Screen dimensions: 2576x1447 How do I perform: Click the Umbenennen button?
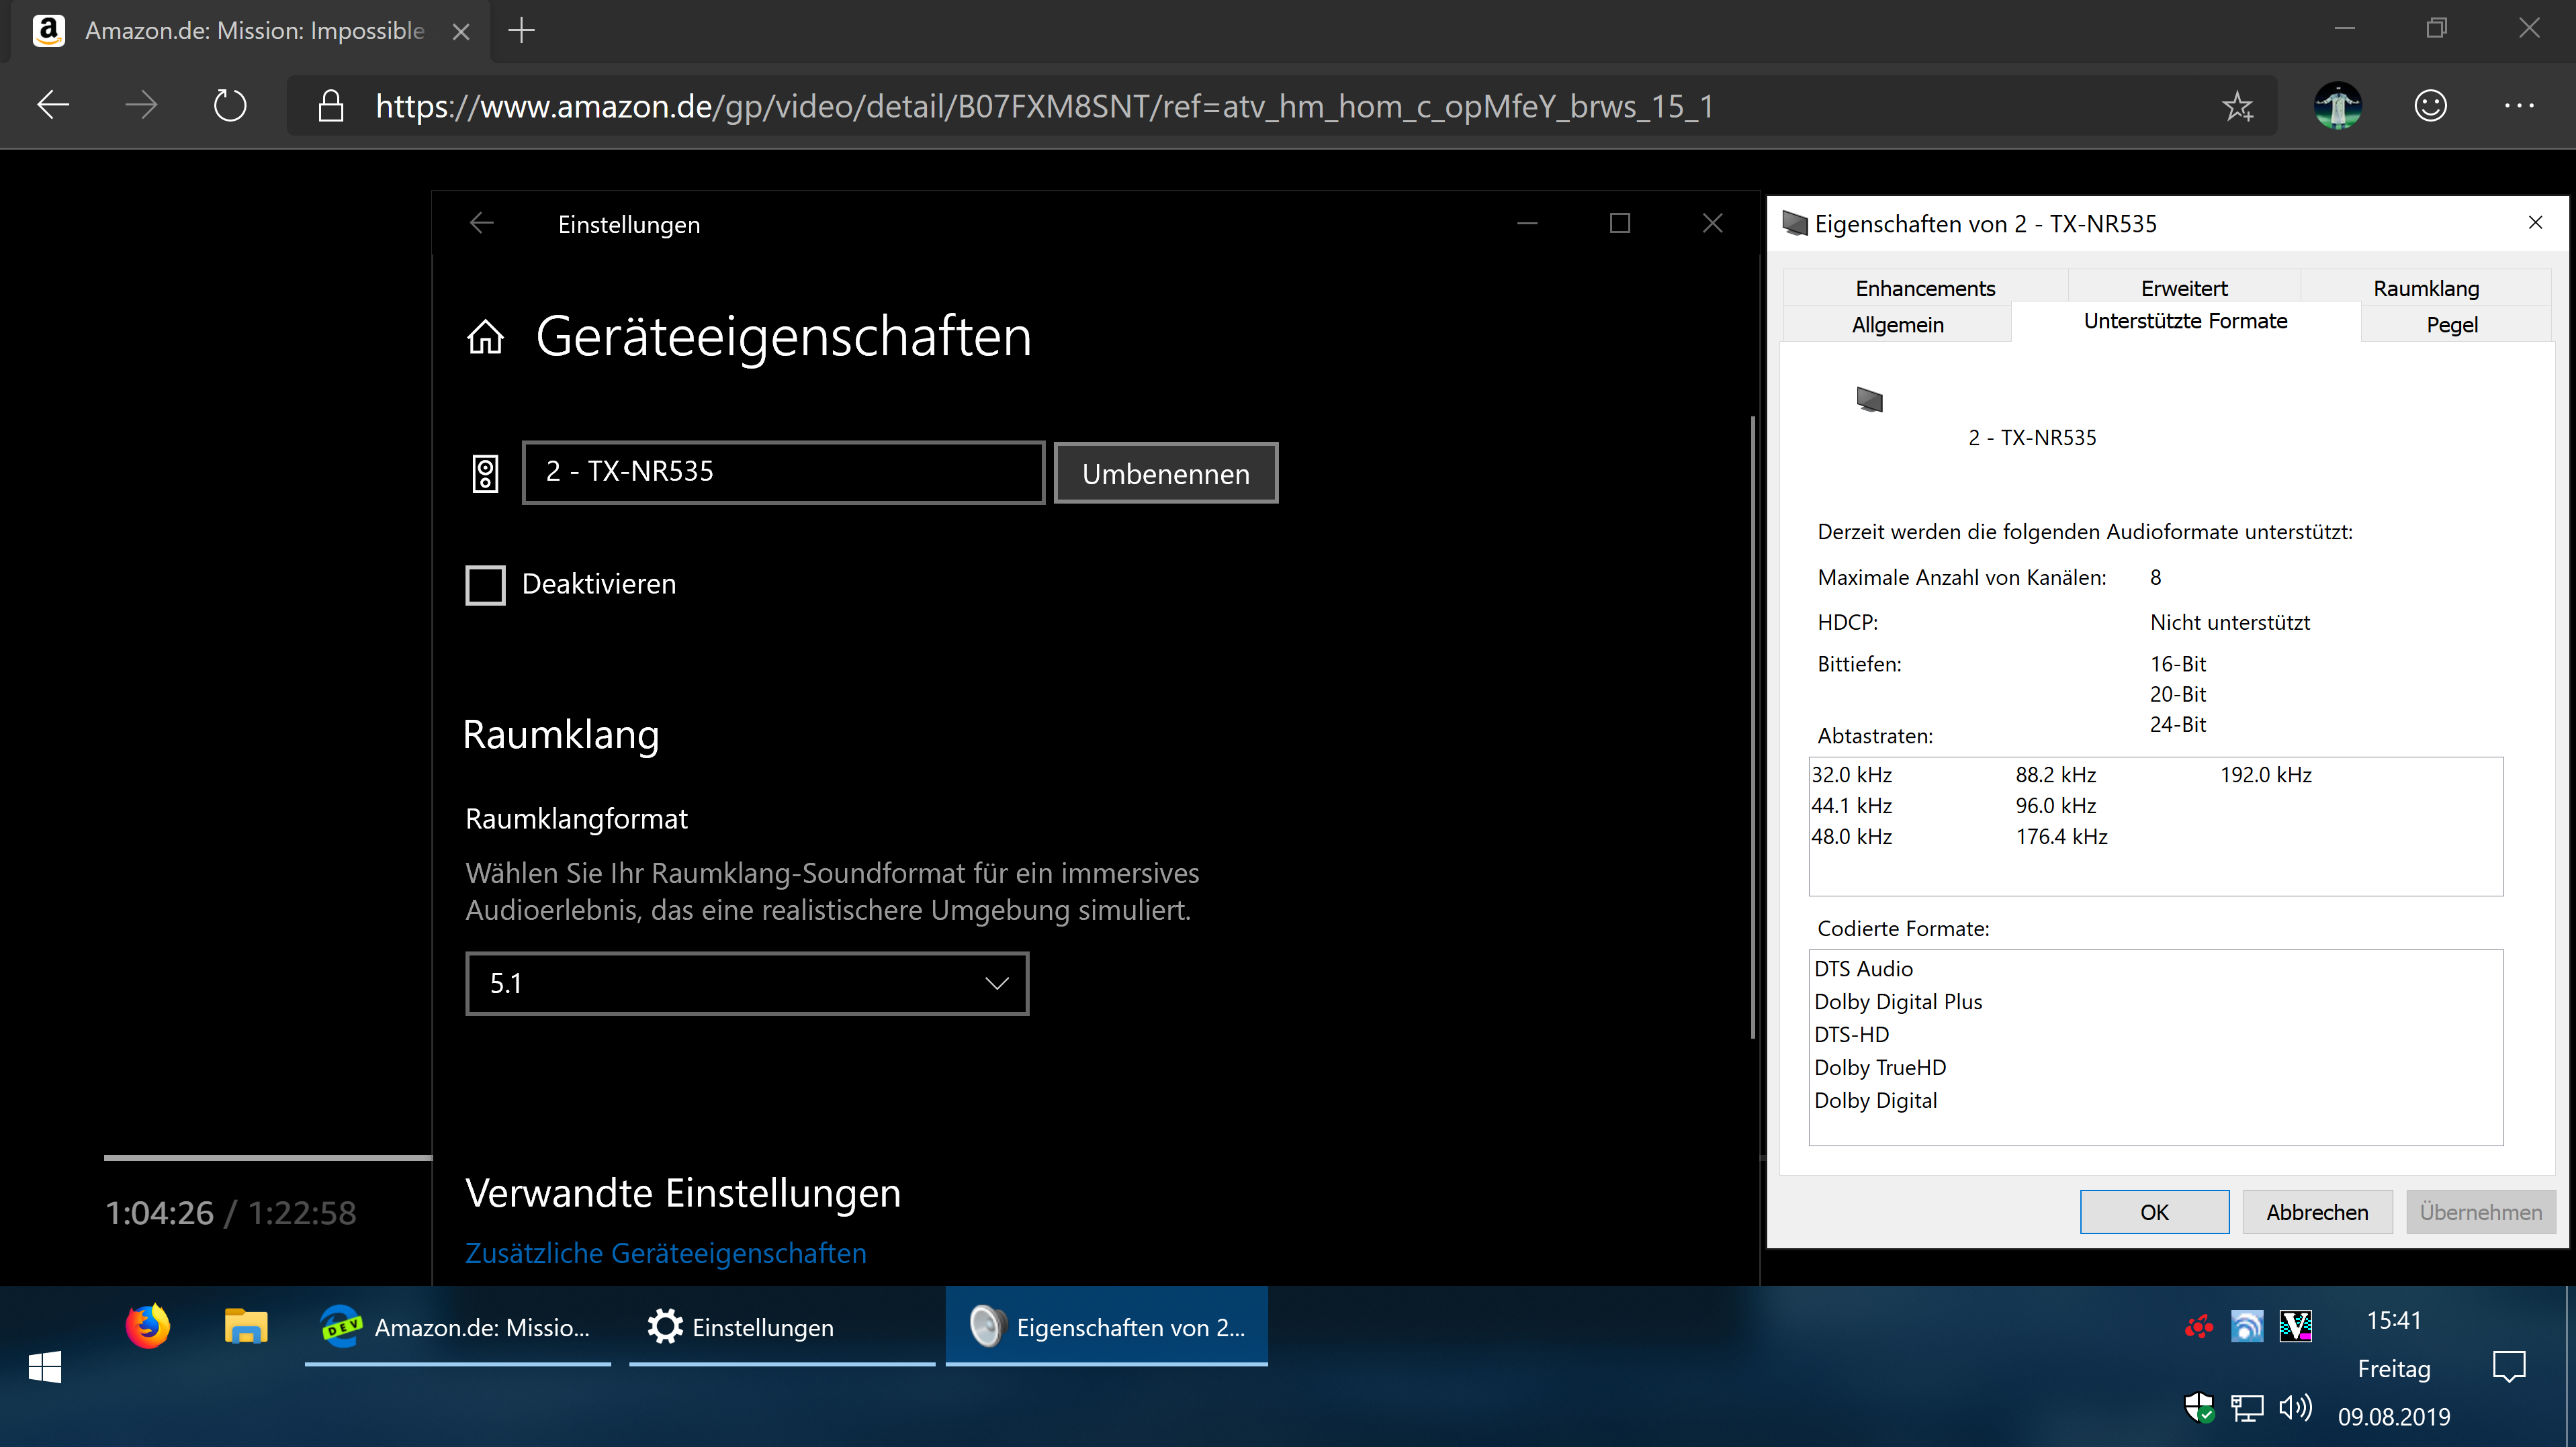pyautogui.click(x=1166, y=473)
